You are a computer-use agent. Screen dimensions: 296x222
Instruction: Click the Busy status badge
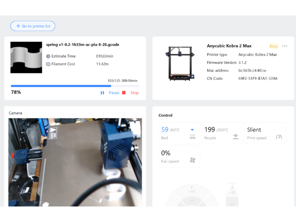click(273, 46)
